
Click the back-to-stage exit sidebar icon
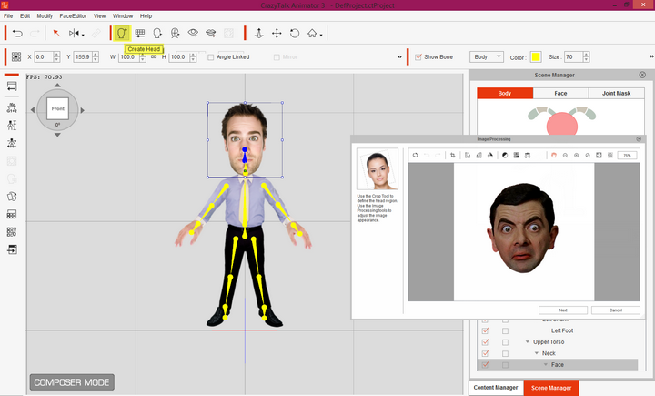click(x=12, y=249)
